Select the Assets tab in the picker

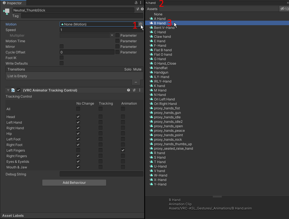click(152, 9)
